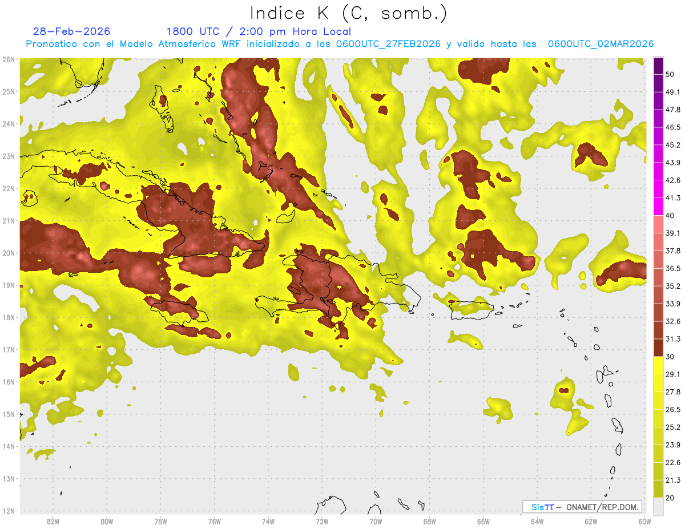Click the colorbar value '26.5'

pyautogui.click(x=673, y=410)
